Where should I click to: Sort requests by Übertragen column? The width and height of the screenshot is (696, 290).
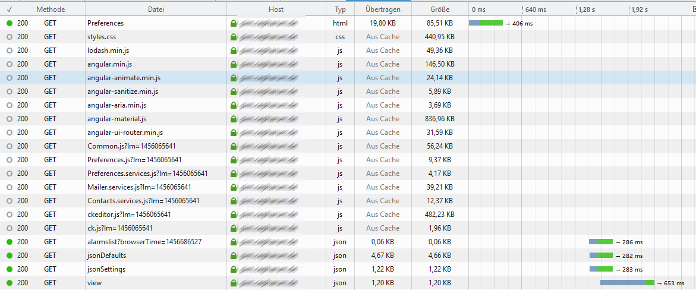383,10
